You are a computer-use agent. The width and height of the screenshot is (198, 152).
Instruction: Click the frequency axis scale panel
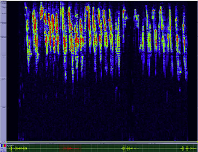(3, 72)
